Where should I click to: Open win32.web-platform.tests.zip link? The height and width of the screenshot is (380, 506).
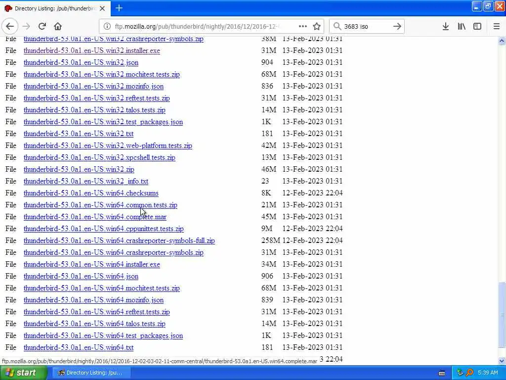108,146
